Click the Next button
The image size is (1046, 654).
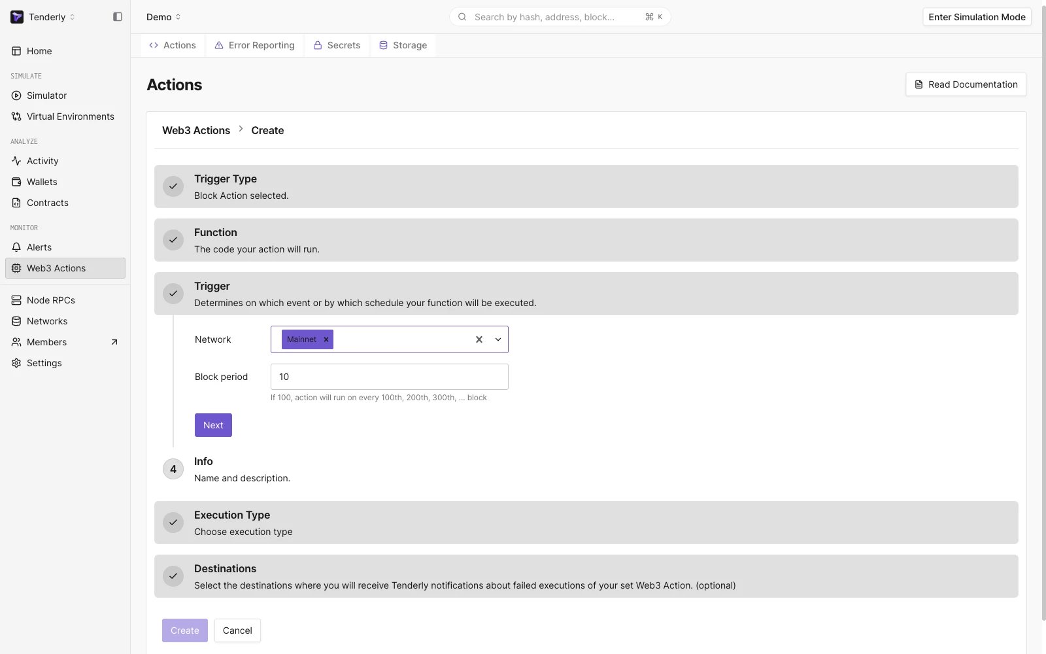coord(213,425)
